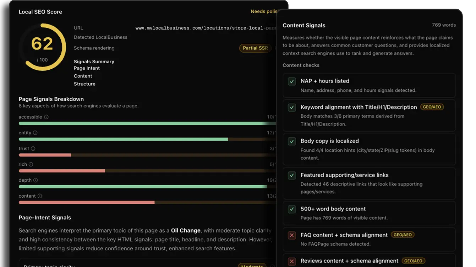Click the Page-Intent Signals heading
The width and height of the screenshot is (476, 267).
pyautogui.click(x=45, y=218)
